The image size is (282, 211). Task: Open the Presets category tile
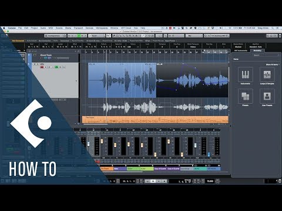point(246,96)
